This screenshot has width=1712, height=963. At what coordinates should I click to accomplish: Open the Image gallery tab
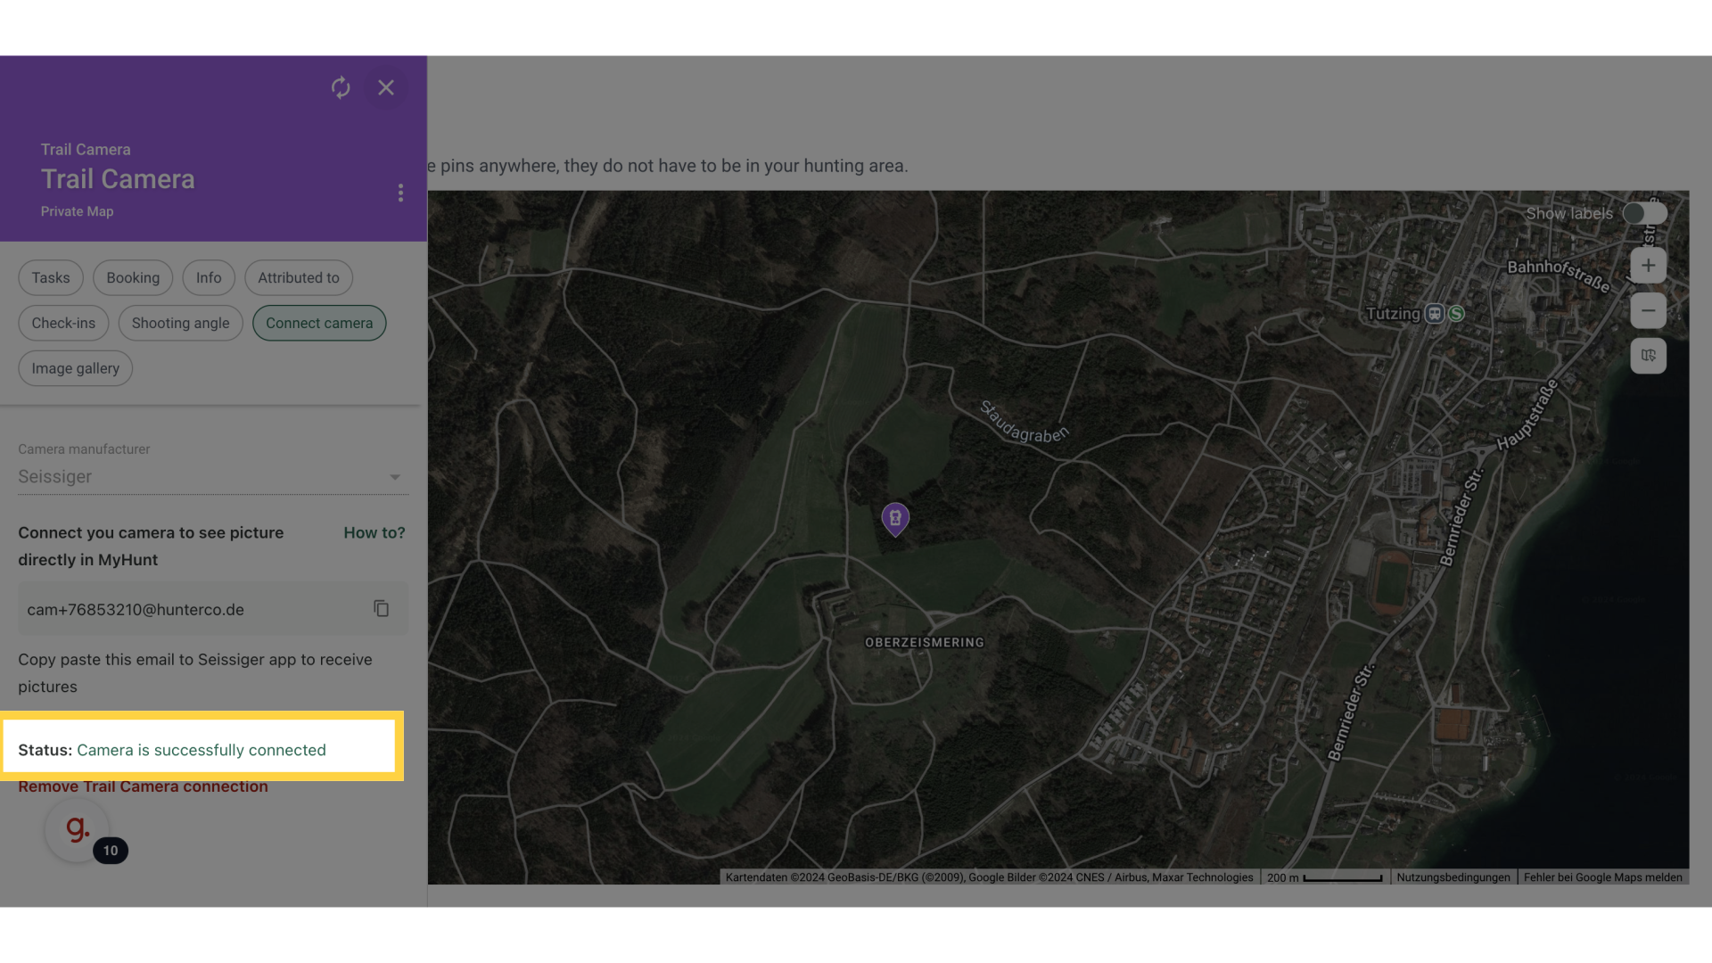pos(75,369)
